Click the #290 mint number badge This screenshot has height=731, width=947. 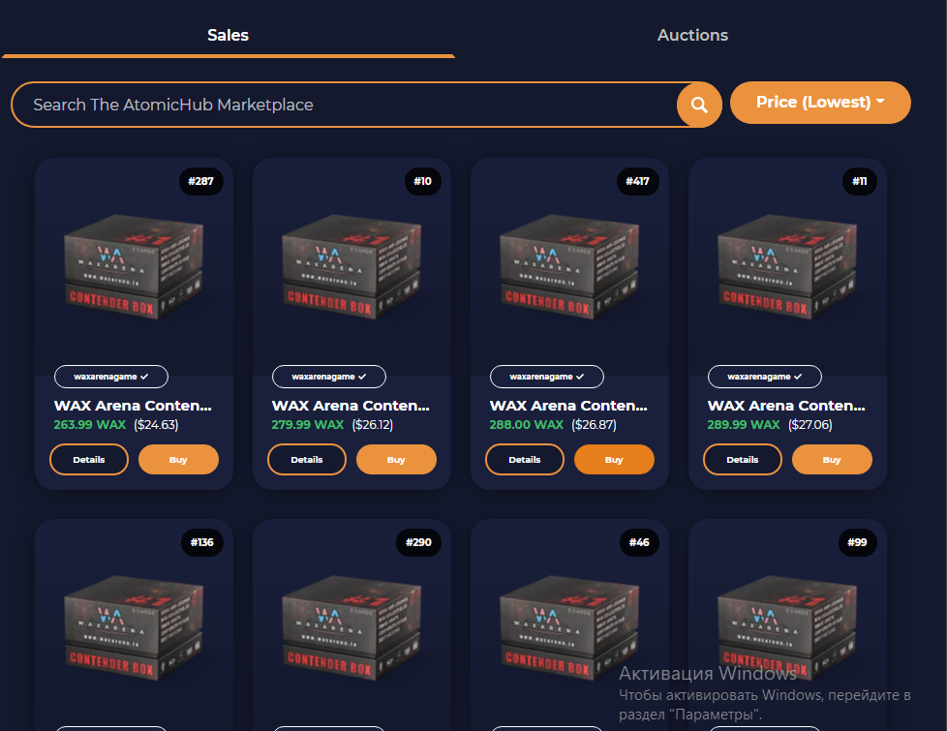(x=418, y=542)
